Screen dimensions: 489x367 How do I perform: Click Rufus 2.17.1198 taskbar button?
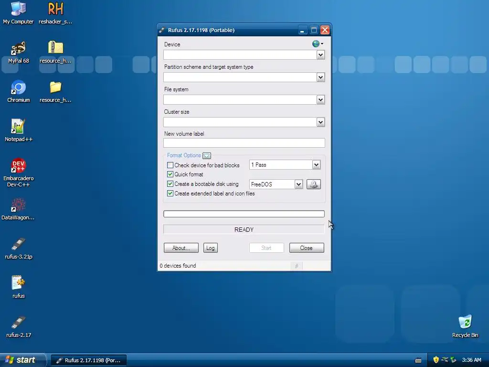tap(89, 360)
